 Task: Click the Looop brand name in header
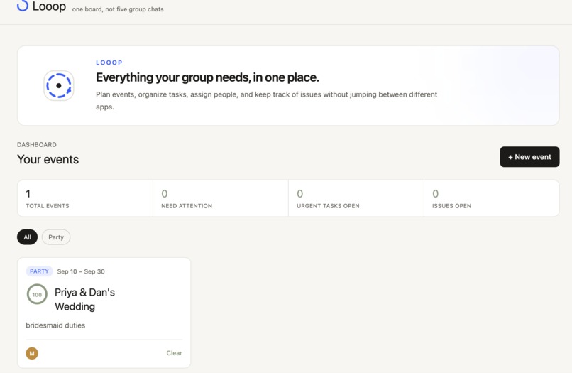[x=49, y=6]
